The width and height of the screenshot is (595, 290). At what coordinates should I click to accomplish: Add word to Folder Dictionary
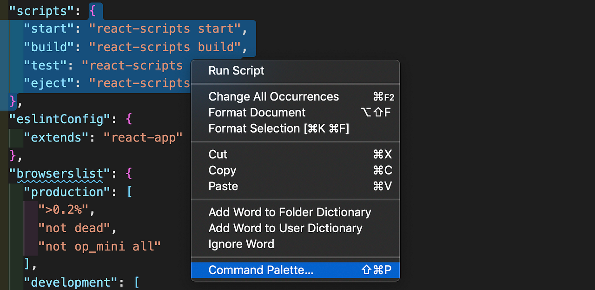pyautogui.click(x=290, y=212)
